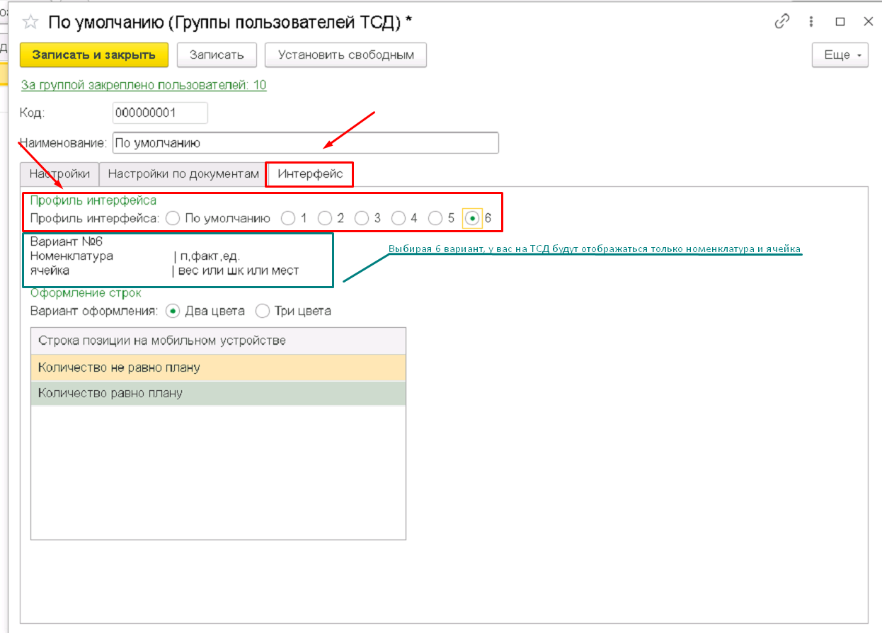
Task: Close the form window
Action: (x=868, y=22)
